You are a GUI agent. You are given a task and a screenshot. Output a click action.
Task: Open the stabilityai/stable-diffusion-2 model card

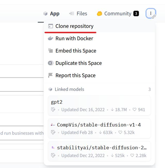point(99,151)
